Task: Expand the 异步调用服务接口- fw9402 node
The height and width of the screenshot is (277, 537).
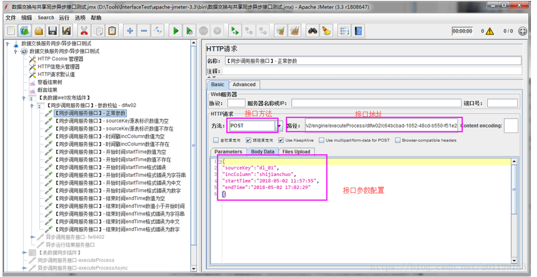Action: [32, 237]
